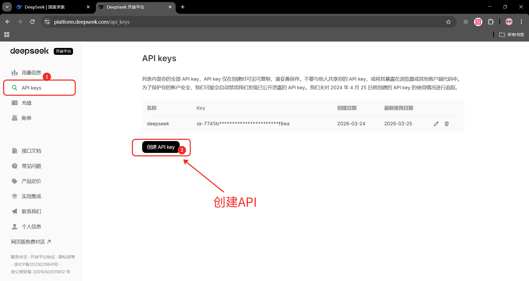Click the API keys page heading
Image resolution: width=529 pixels, height=281 pixels.
159,58
